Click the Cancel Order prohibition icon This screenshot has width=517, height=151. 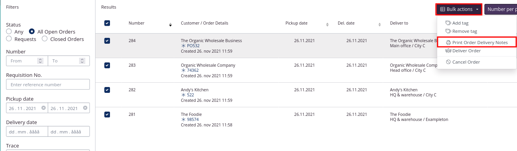449,62
